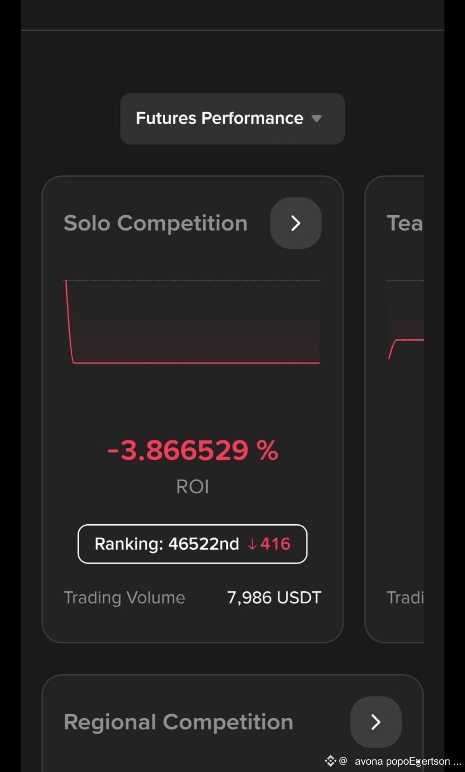
Task: Click the Team card's mini chart
Action: pos(405,322)
